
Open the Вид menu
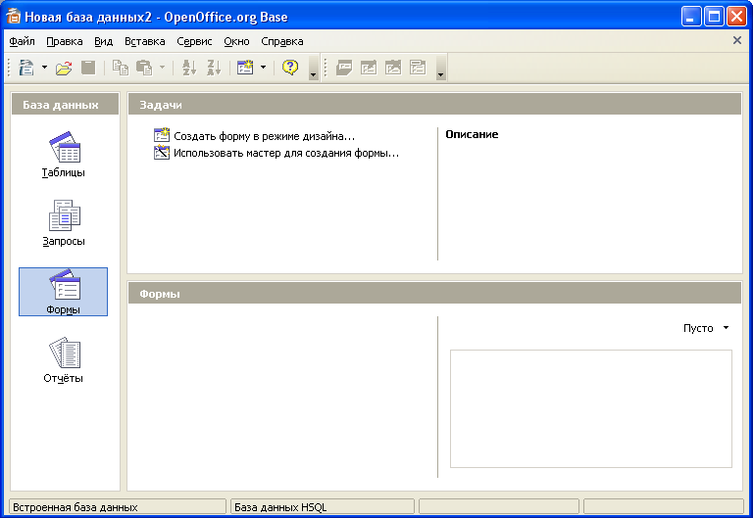coord(103,42)
